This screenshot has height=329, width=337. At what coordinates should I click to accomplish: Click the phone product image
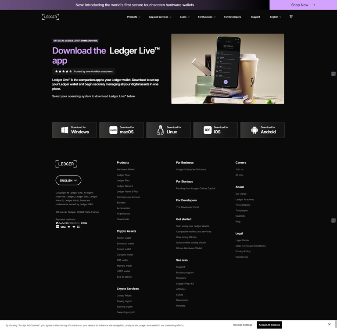pos(228,69)
